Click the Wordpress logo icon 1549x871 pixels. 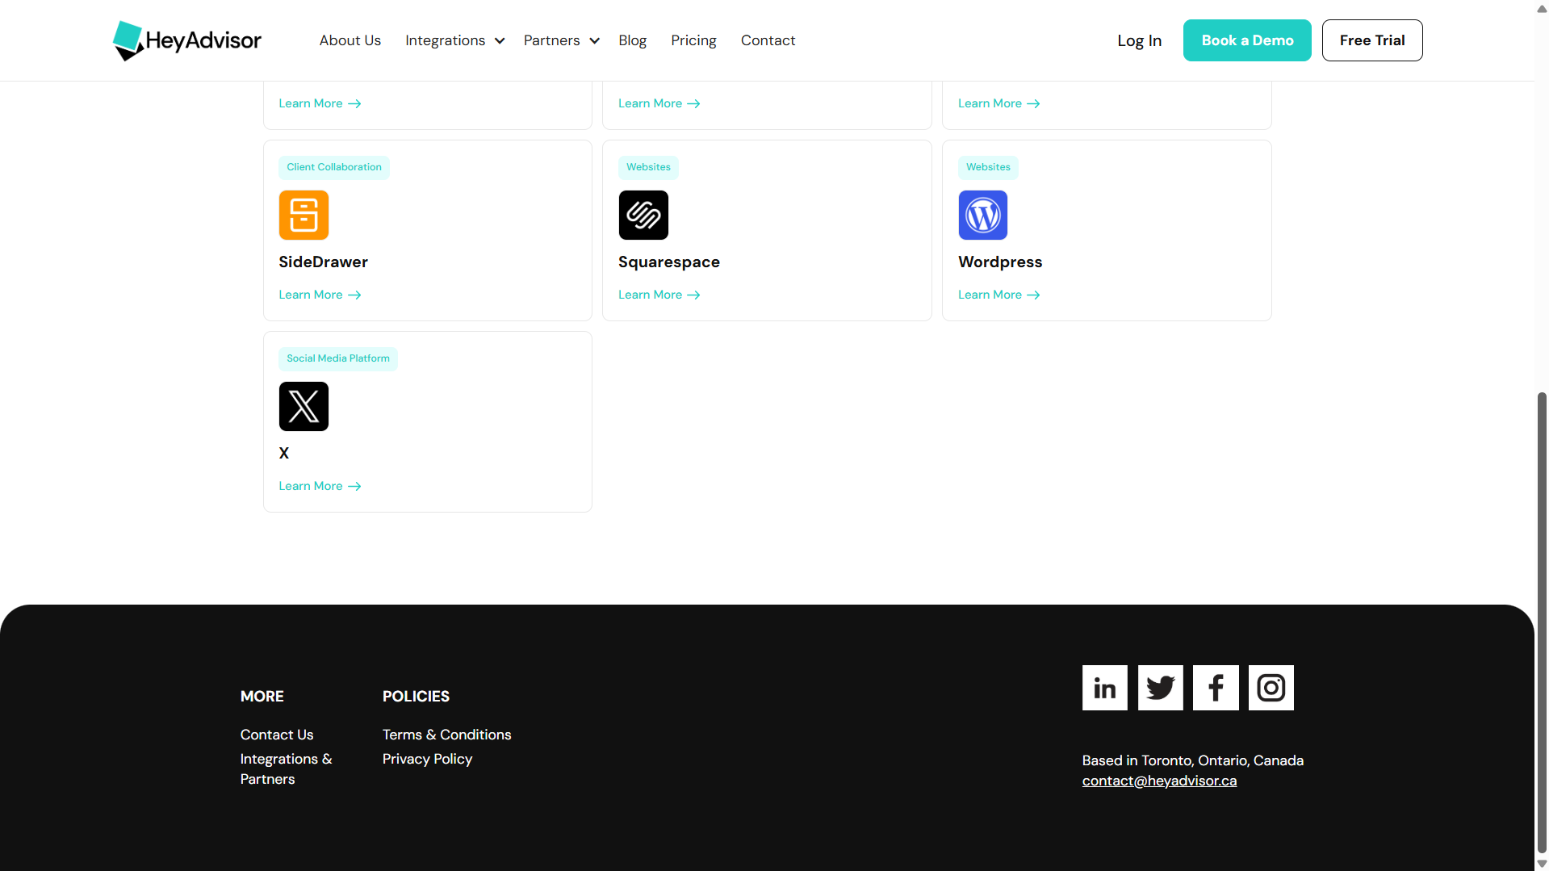[x=982, y=216]
